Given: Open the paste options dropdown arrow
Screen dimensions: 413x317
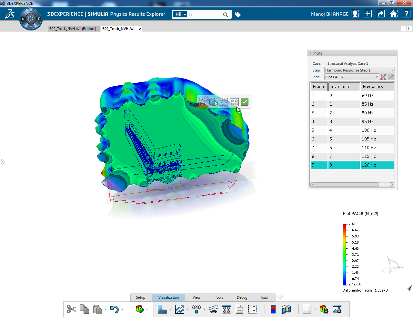Looking at the screenshot, I should click(105, 310).
